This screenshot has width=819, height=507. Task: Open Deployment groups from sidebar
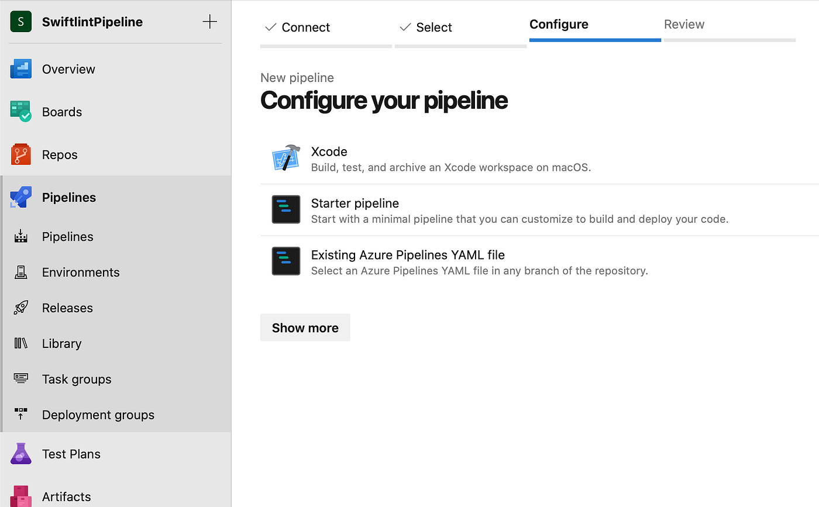click(x=21, y=415)
